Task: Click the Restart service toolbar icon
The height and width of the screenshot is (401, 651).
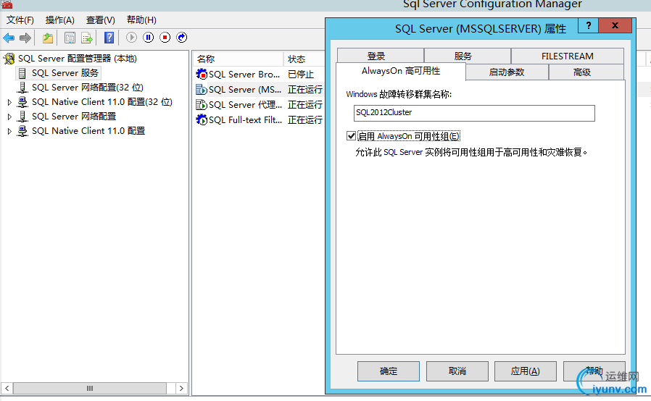Action: [181, 38]
